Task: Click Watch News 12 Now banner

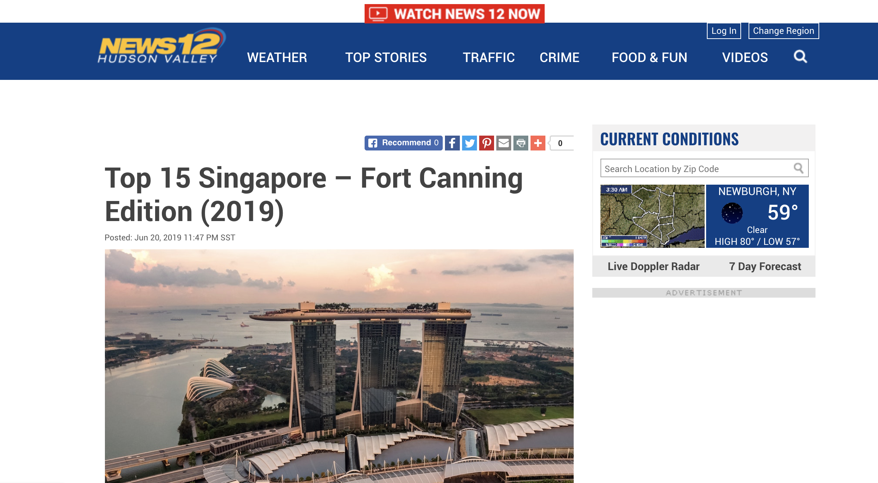Action: [x=454, y=14]
